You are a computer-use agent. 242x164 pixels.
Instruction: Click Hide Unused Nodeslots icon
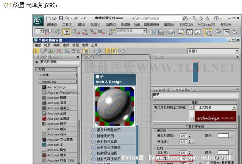(x=73, y=51)
